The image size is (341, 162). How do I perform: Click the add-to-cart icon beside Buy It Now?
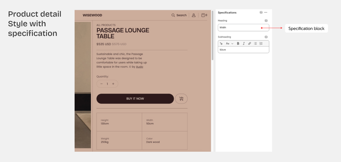(x=181, y=99)
